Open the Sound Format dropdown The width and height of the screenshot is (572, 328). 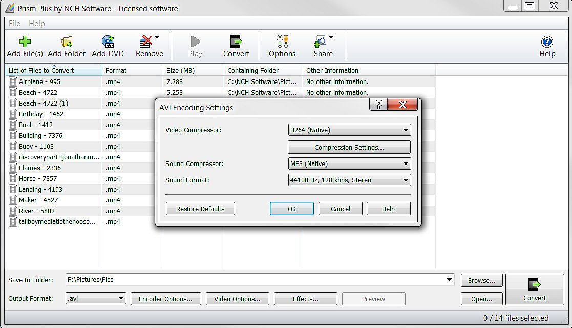click(350, 180)
